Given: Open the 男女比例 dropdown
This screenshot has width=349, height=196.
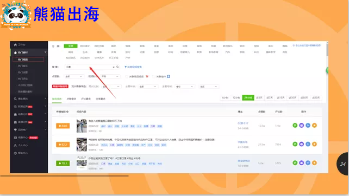Looking at the screenshot, I should point(111,87).
